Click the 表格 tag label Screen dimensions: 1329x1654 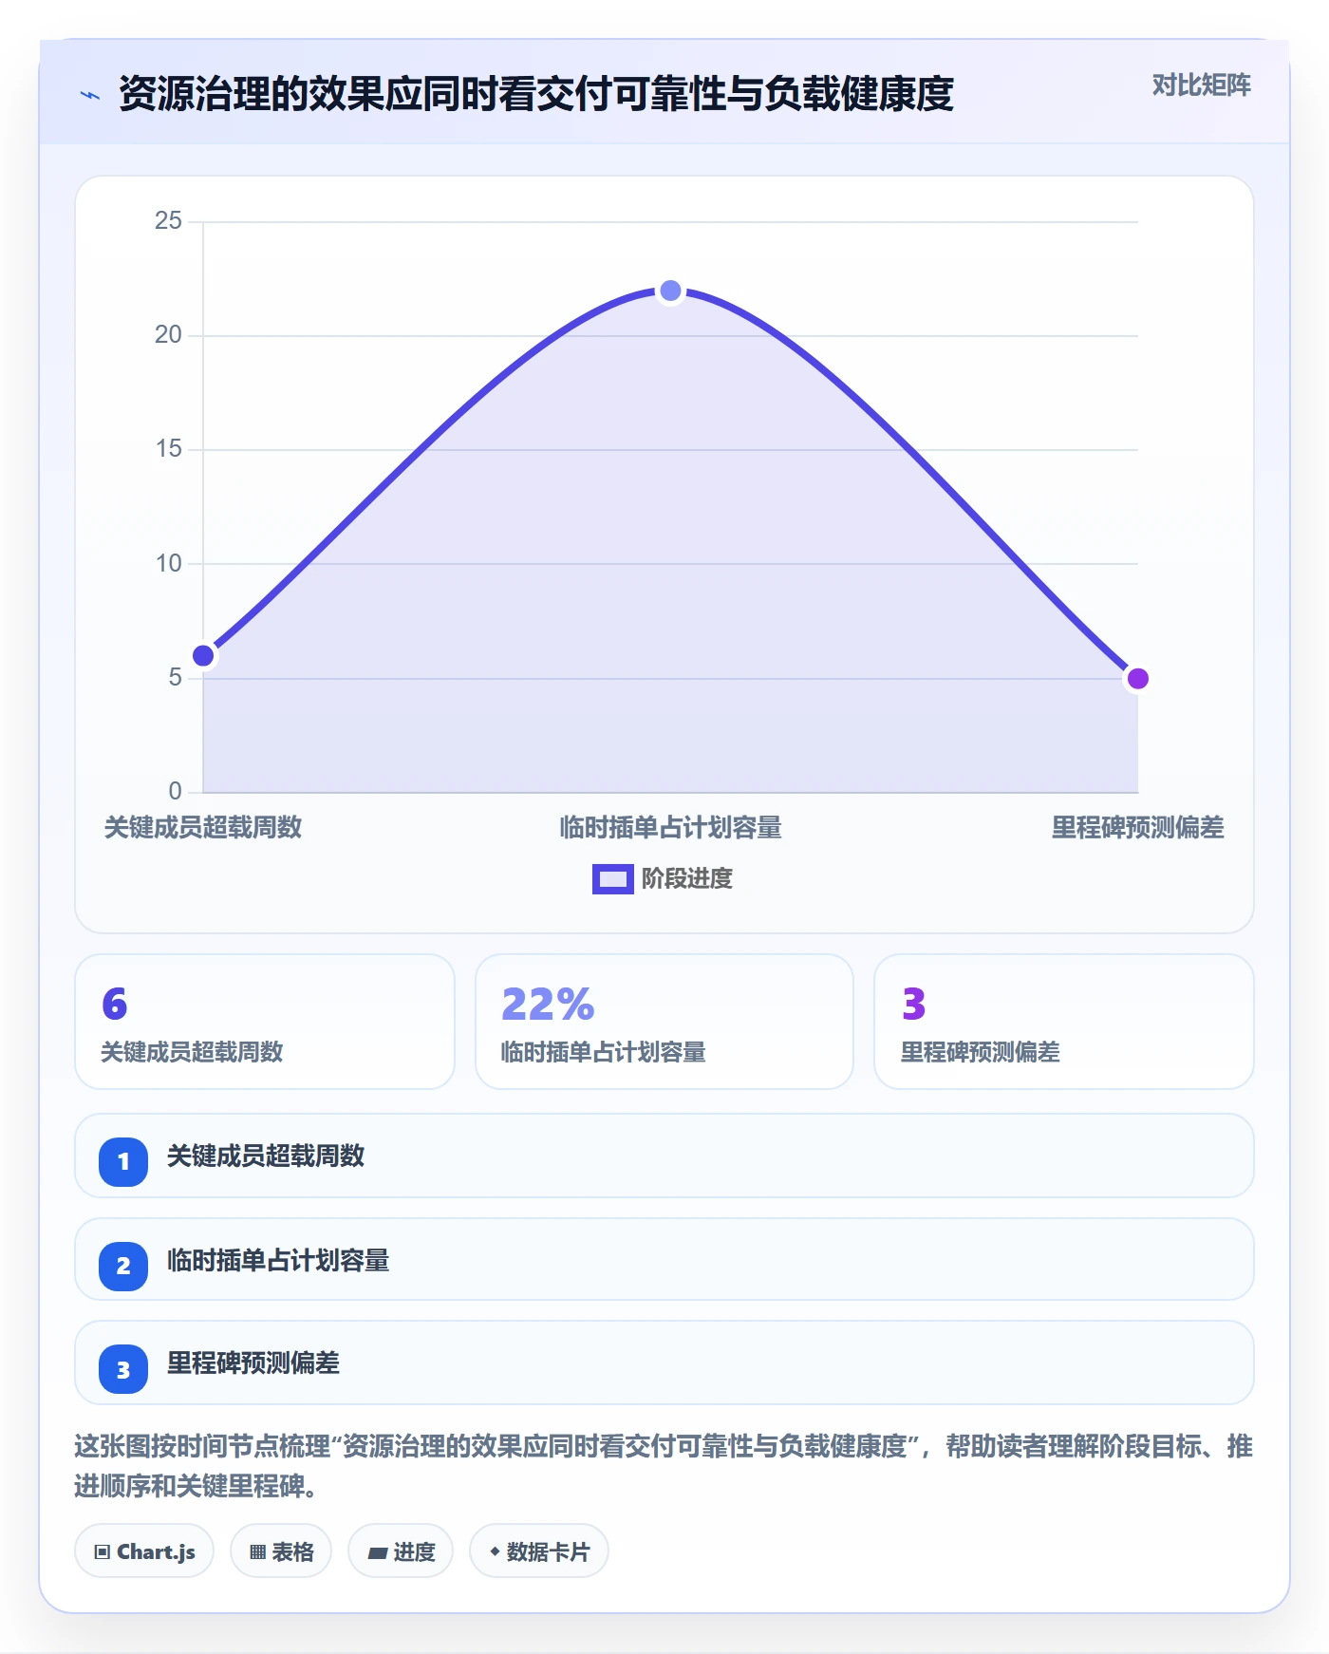coord(292,1552)
